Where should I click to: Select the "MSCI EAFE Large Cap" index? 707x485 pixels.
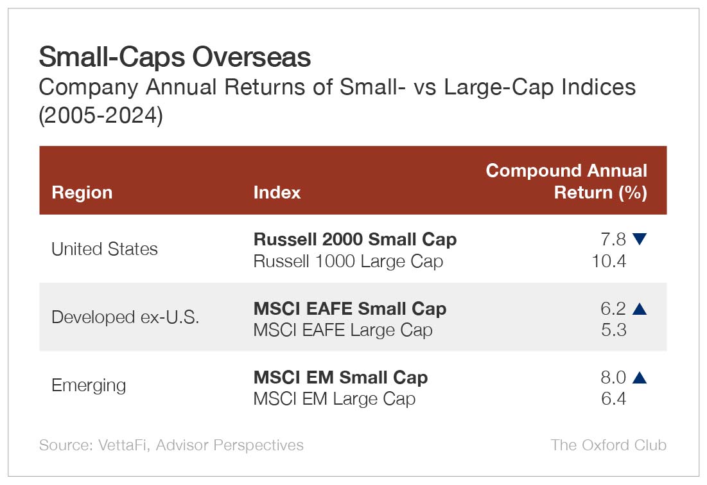pyautogui.click(x=343, y=330)
